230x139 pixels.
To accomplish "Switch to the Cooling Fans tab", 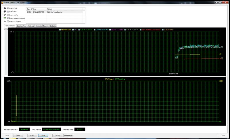I will (x=22, y=26).
